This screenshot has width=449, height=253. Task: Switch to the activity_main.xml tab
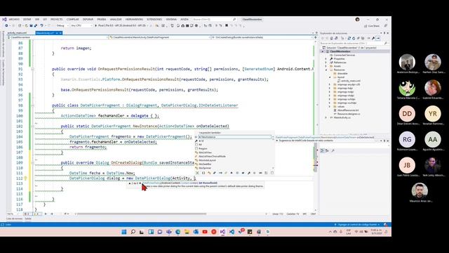17,33
